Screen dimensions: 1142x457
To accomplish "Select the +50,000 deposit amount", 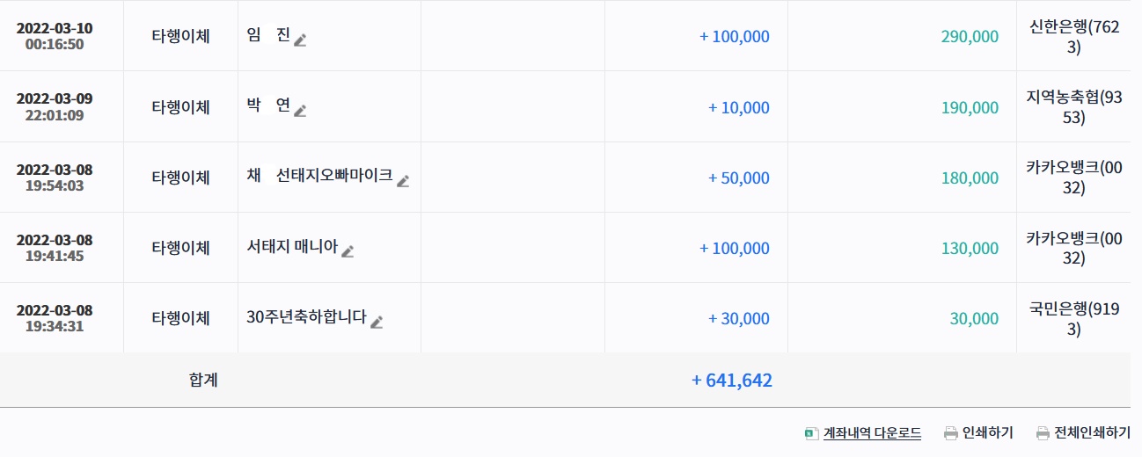I will pos(738,178).
